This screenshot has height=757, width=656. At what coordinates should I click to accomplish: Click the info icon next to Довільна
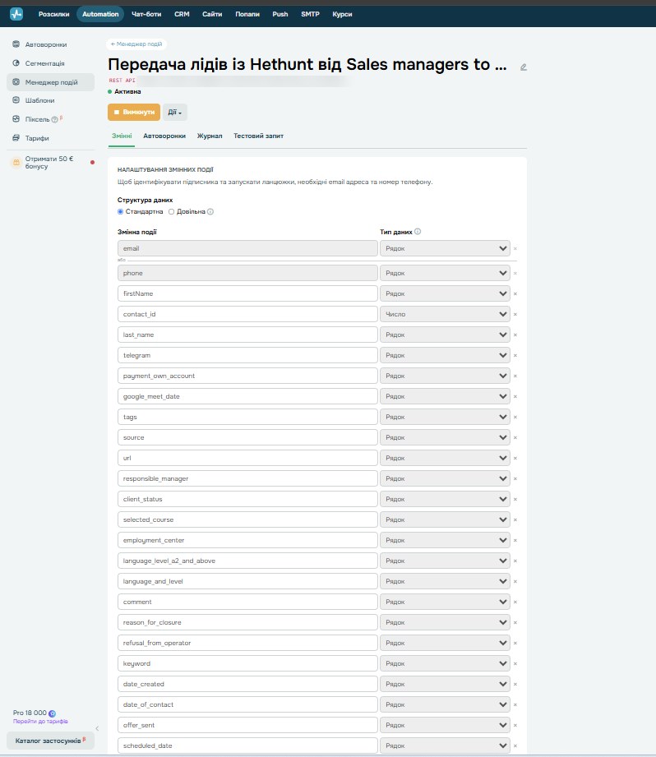pyautogui.click(x=210, y=211)
